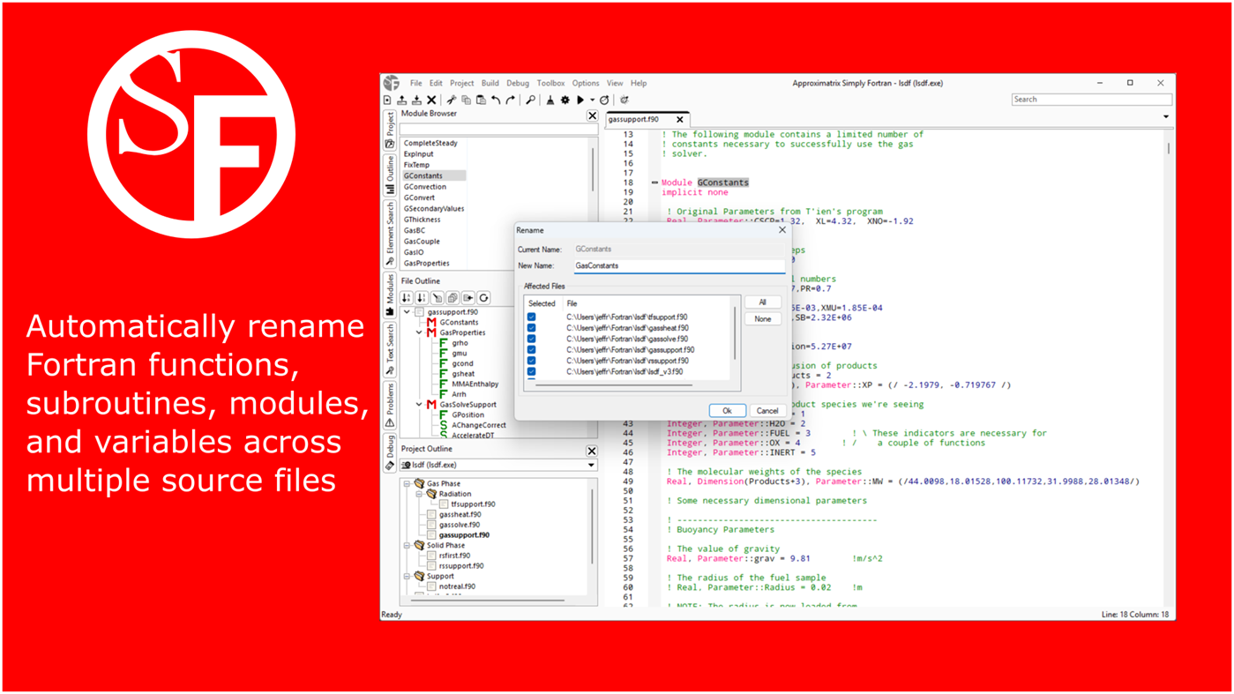Image resolution: width=1234 pixels, height=694 pixels.
Task: Close the gassupport.f90 editor tab
Action: pyautogui.click(x=680, y=120)
